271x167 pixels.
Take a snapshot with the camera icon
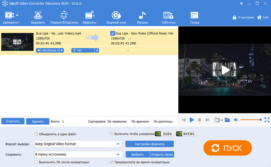(217, 120)
